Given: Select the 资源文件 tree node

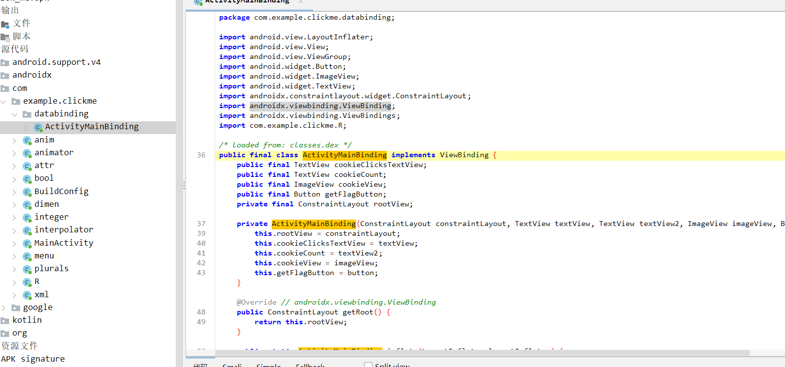Looking at the screenshot, I should point(19,346).
